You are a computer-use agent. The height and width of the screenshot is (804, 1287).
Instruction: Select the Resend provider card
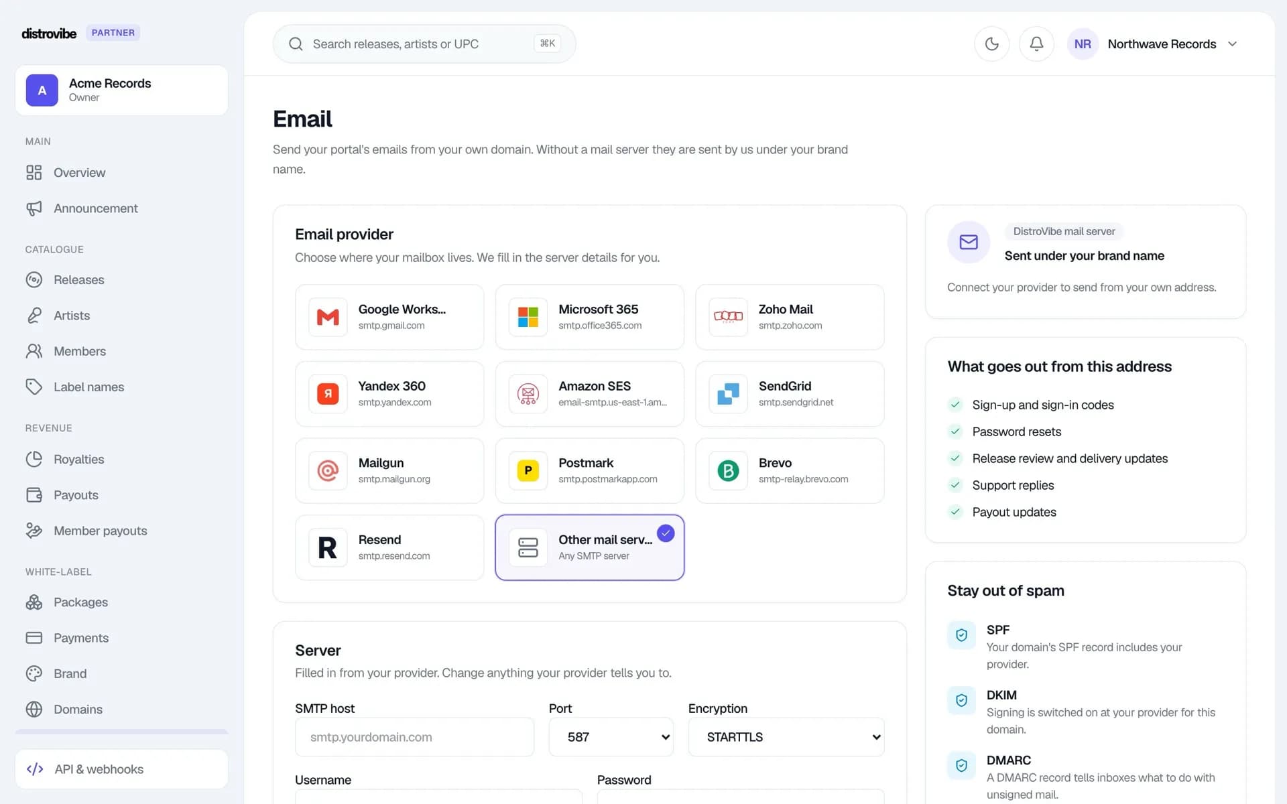point(389,547)
